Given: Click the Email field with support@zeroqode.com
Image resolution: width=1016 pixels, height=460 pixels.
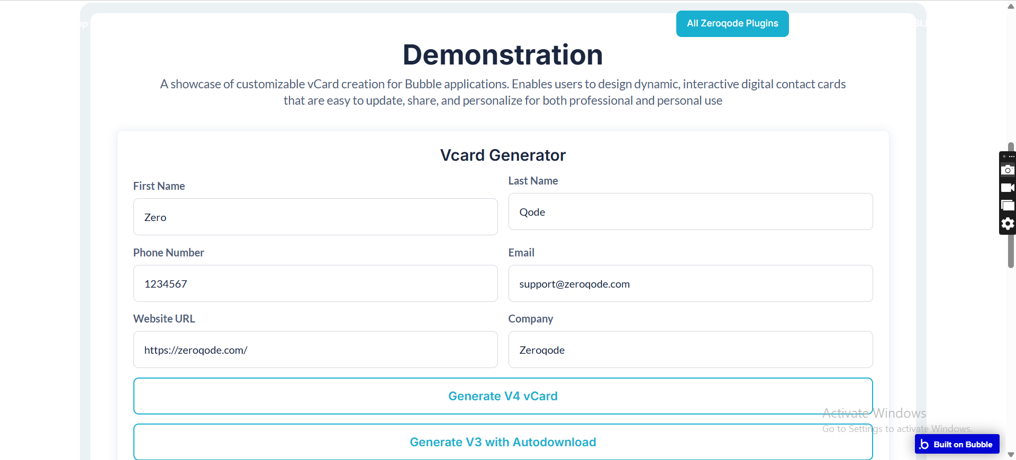Looking at the screenshot, I should 690,283.
